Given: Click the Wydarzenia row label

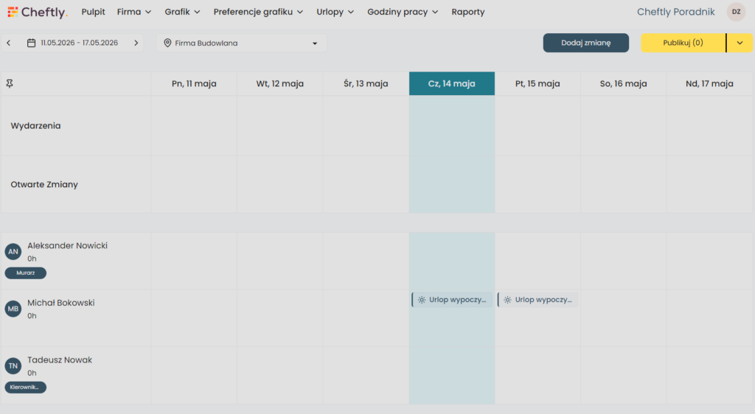Looking at the screenshot, I should 35,125.
